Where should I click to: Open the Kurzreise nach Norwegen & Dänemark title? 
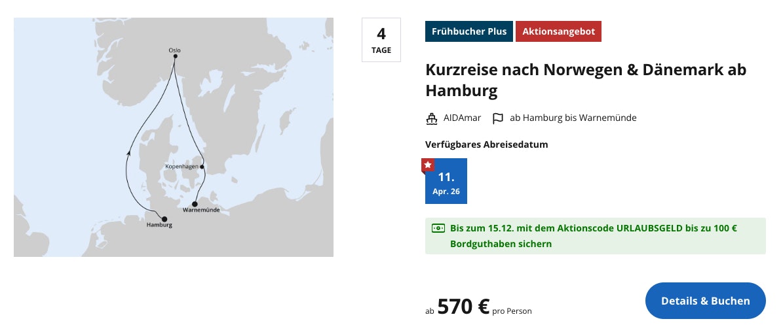coord(586,80)
